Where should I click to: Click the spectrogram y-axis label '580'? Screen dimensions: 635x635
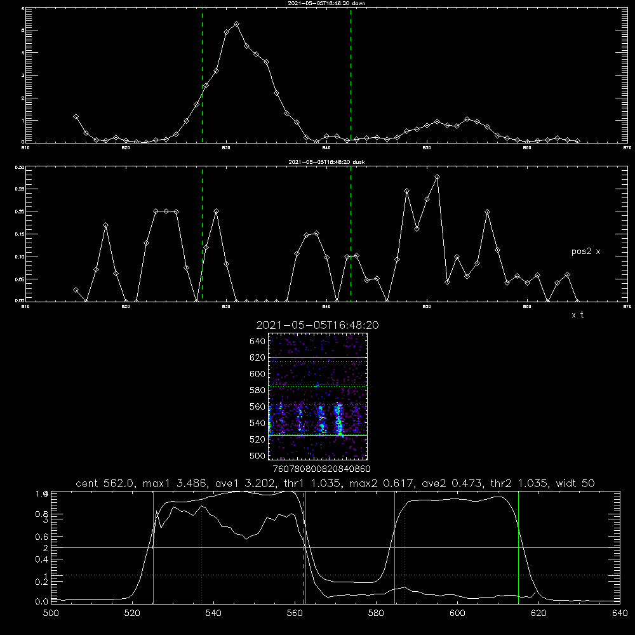[x=258, y=391]
